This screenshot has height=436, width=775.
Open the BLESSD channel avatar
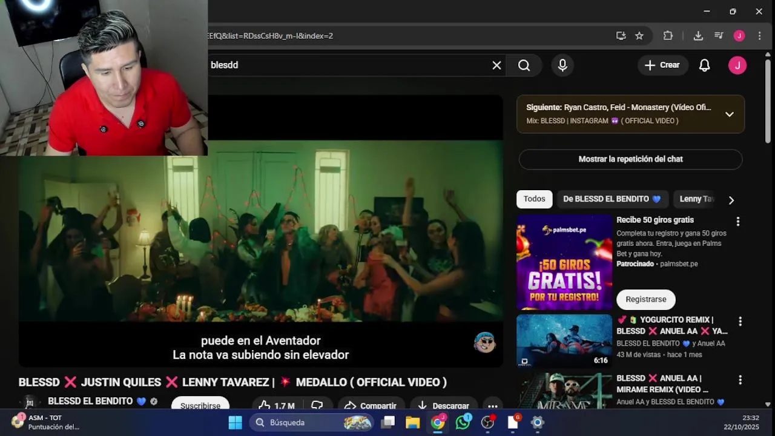pos(29,404)
